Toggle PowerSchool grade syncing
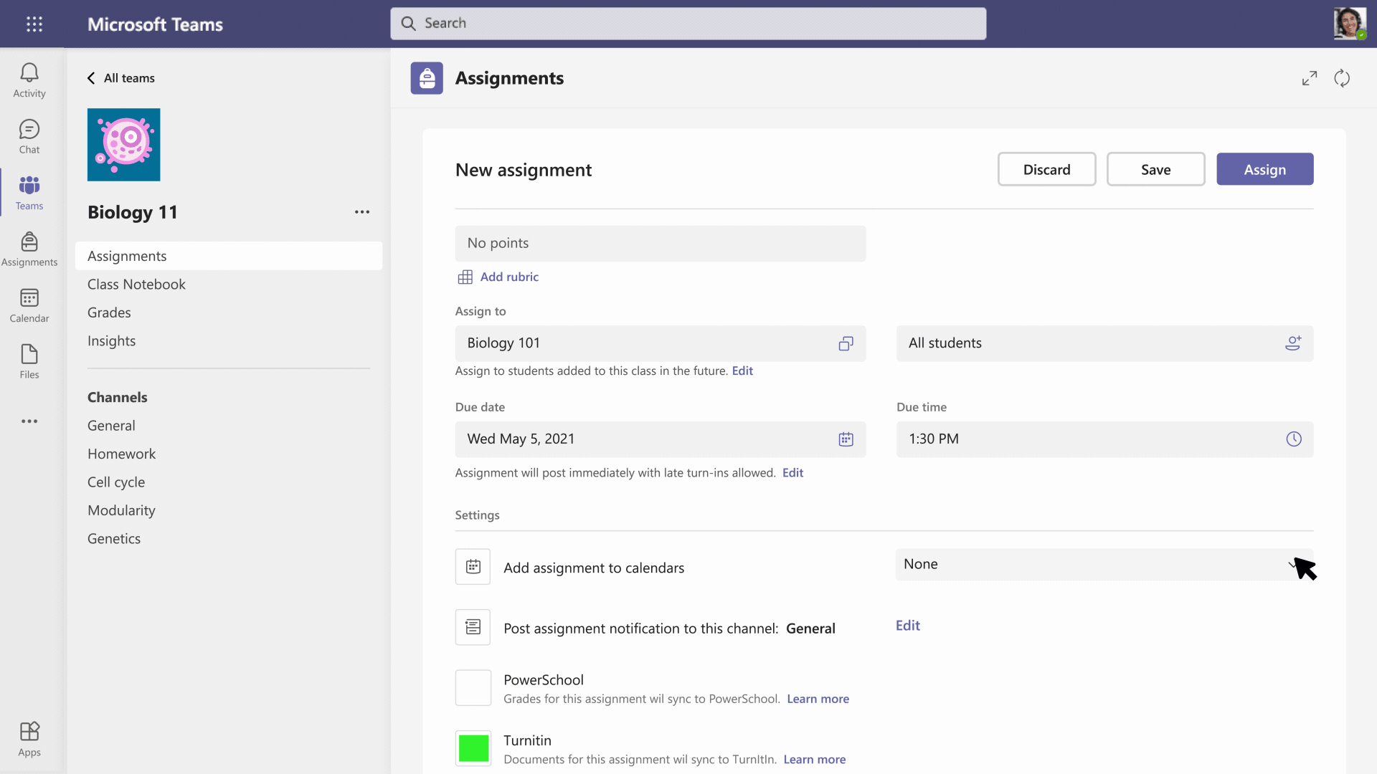 [x=473, y=687]
